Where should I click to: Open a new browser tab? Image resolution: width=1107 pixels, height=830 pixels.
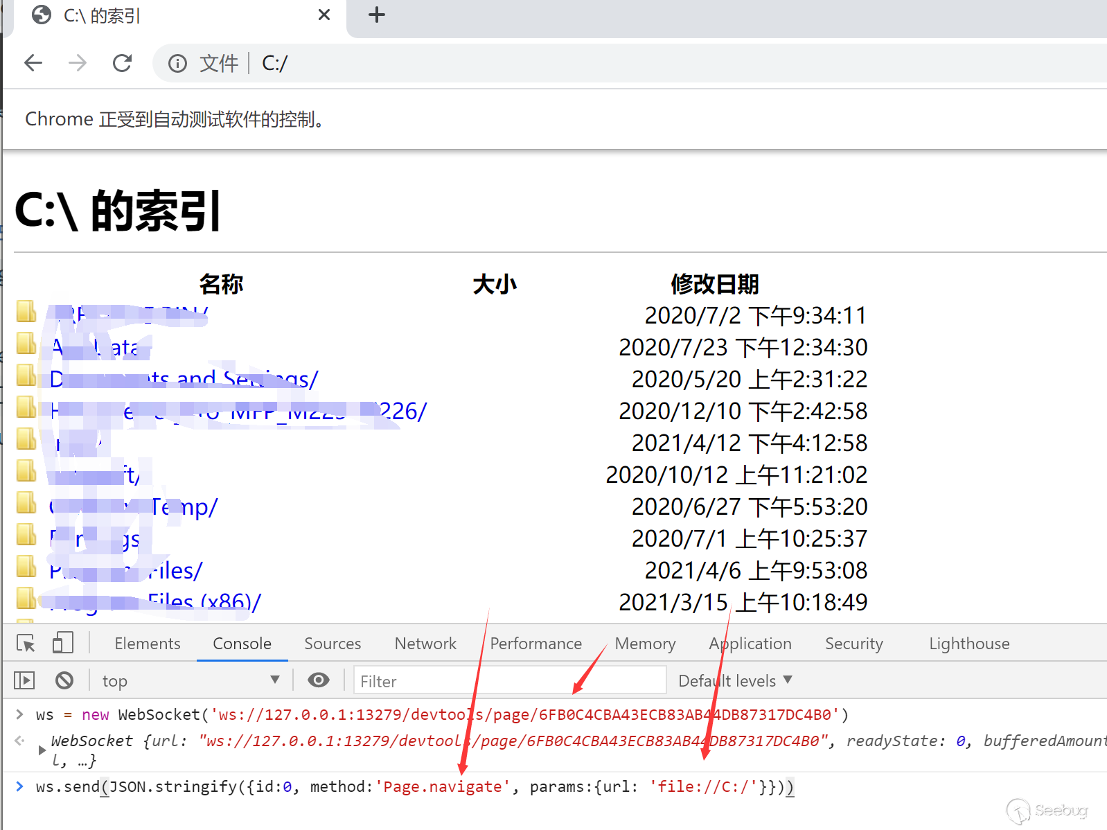[376, 15]
